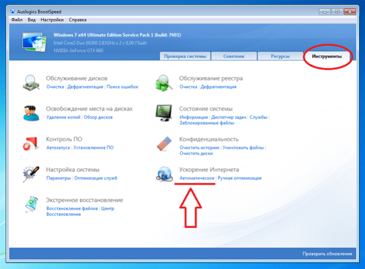Click the Очистить диски link

tap(196, 153)
